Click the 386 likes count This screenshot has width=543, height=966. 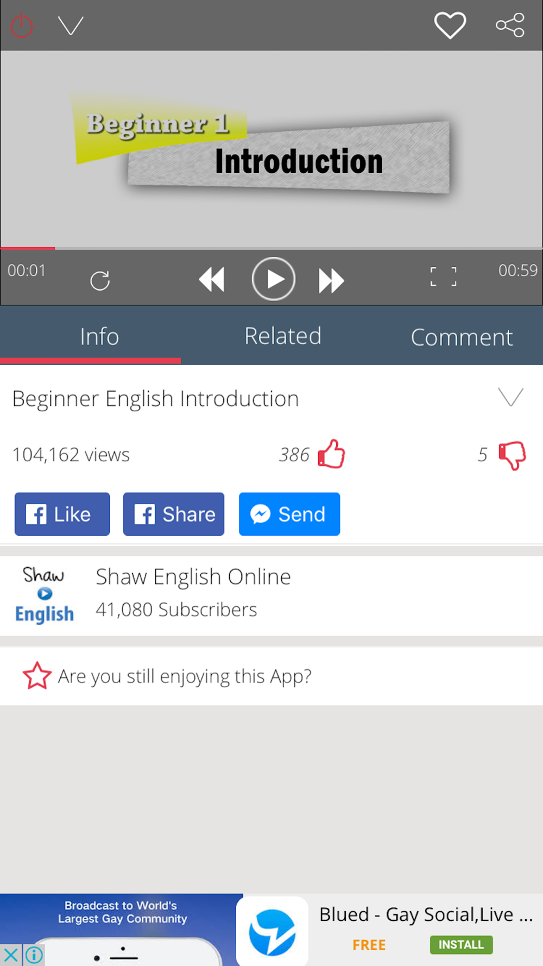tap(294, 455)
